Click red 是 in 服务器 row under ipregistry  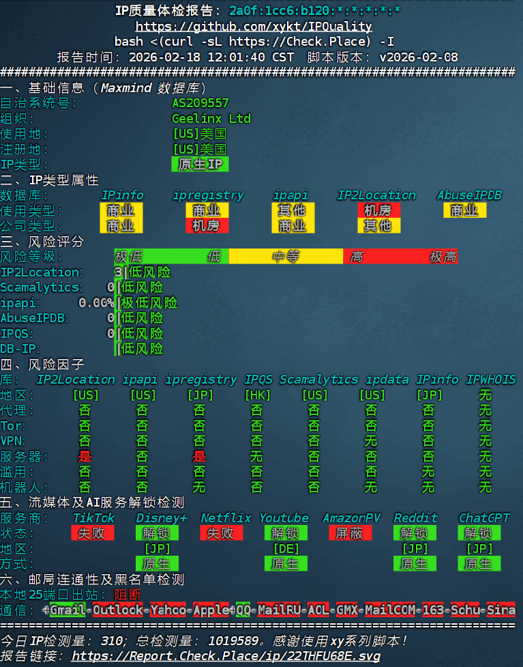(200, 457)
